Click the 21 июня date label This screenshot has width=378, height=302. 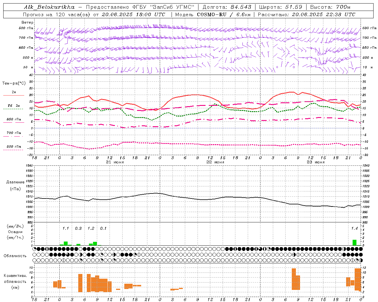(115, 162)
